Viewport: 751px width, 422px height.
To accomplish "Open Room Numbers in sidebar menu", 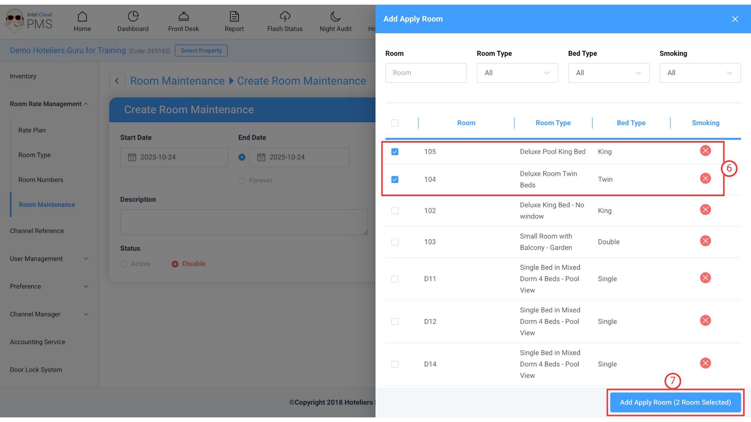I will tap(41, 180).
